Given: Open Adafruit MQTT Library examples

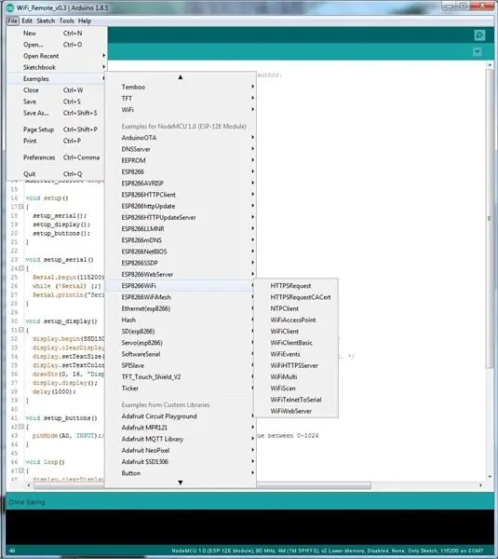Looking at the screenshot, I should pos(181,439).
